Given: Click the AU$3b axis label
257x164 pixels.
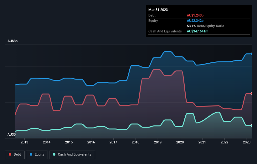Looking at the screenshot, I should point(13,41).
